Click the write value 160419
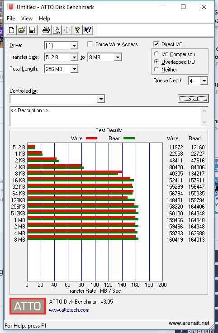 (175, 239)
